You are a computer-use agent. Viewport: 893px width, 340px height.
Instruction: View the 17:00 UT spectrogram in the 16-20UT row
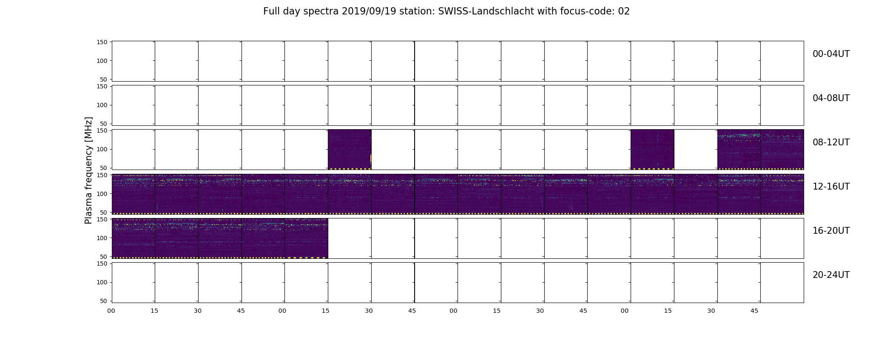306,238
